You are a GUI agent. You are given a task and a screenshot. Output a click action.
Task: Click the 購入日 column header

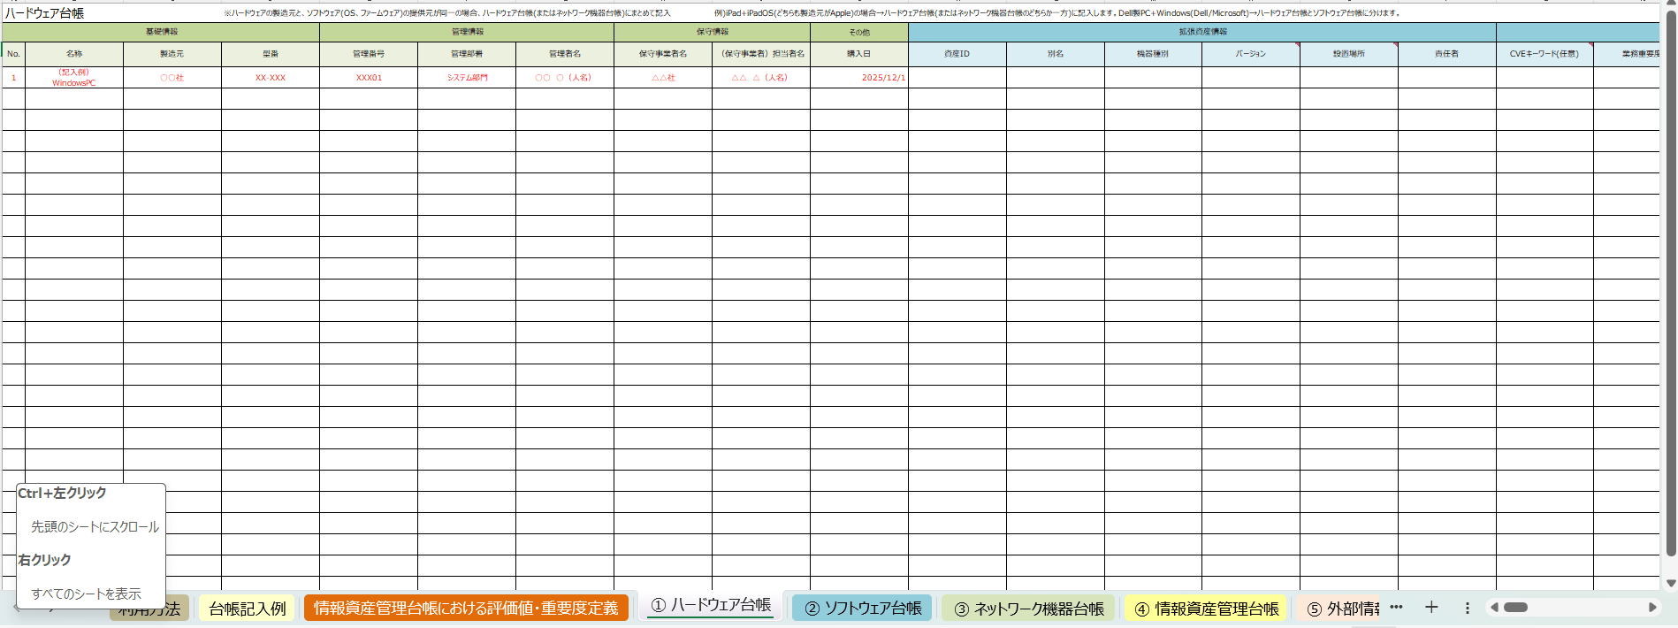[859, 54]
